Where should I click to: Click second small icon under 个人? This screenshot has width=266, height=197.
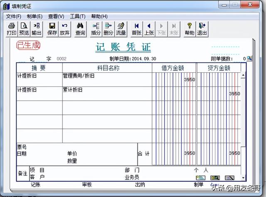[x=215, y=177]
